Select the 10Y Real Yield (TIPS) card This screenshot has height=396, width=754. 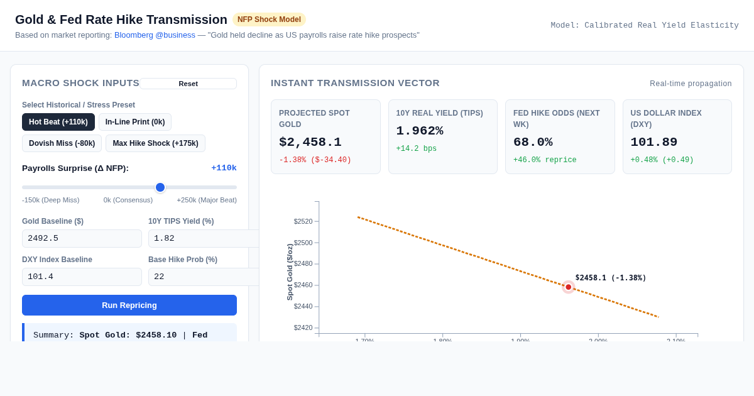click(443, 136)
